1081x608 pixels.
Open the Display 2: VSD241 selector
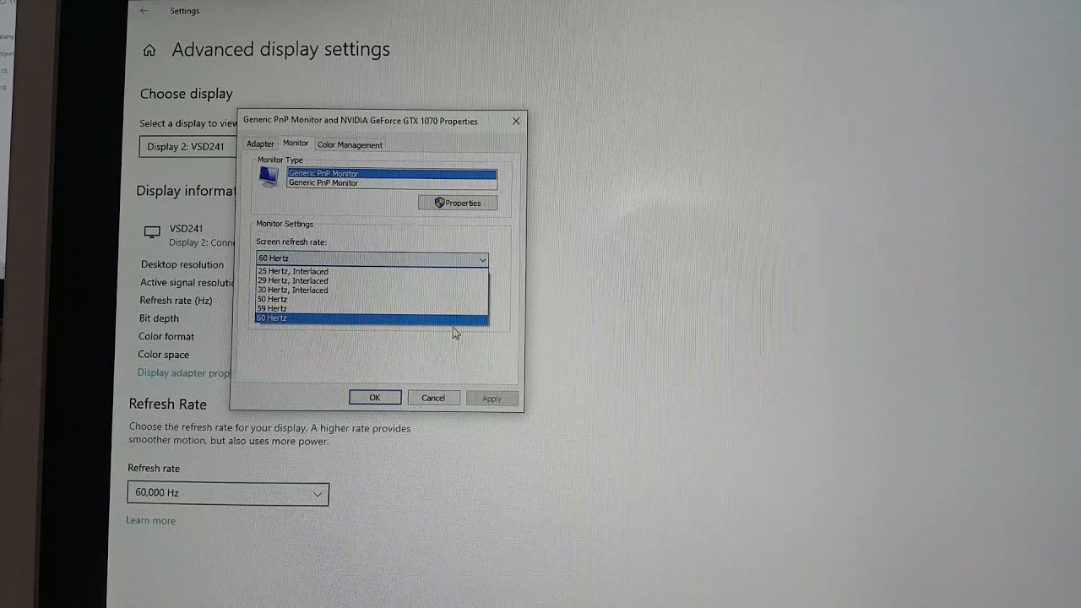pos(188,146)
